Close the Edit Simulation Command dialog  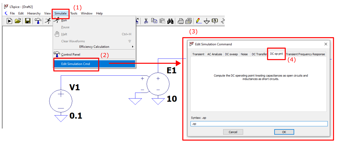tap(326, 44)
